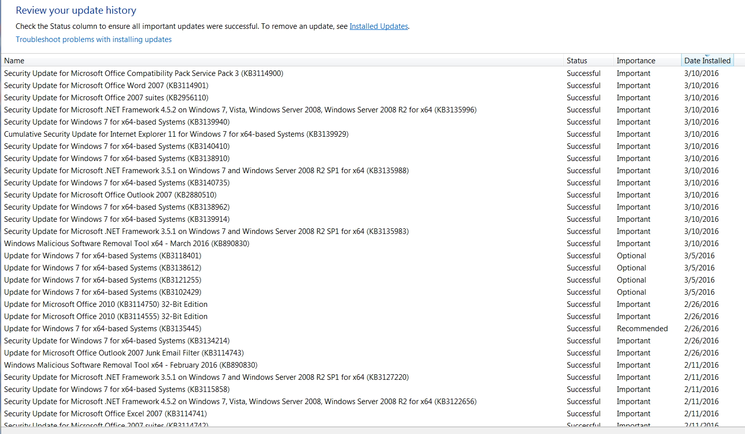Viewport: 745px width, 434px height.
Task: Select the Outlook 2007 security update KB2880510
Action: coord(110,195)
